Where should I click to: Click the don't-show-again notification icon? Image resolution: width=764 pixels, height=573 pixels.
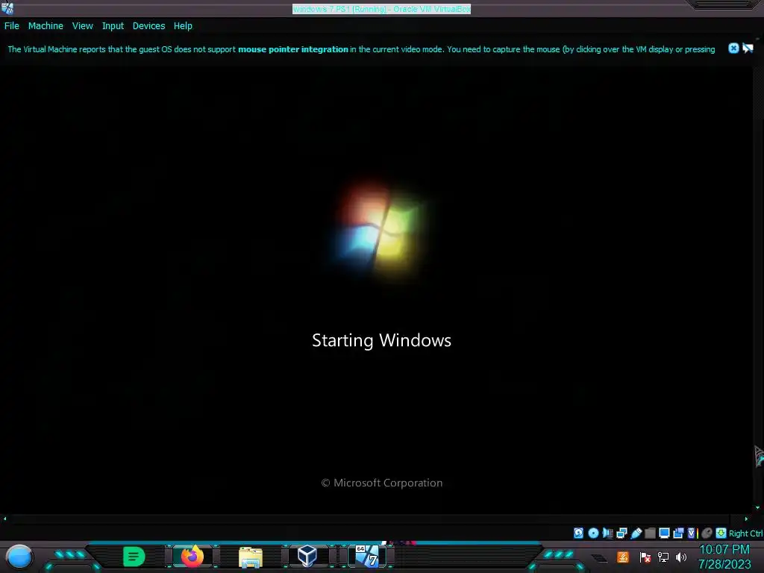click(748, 48)
